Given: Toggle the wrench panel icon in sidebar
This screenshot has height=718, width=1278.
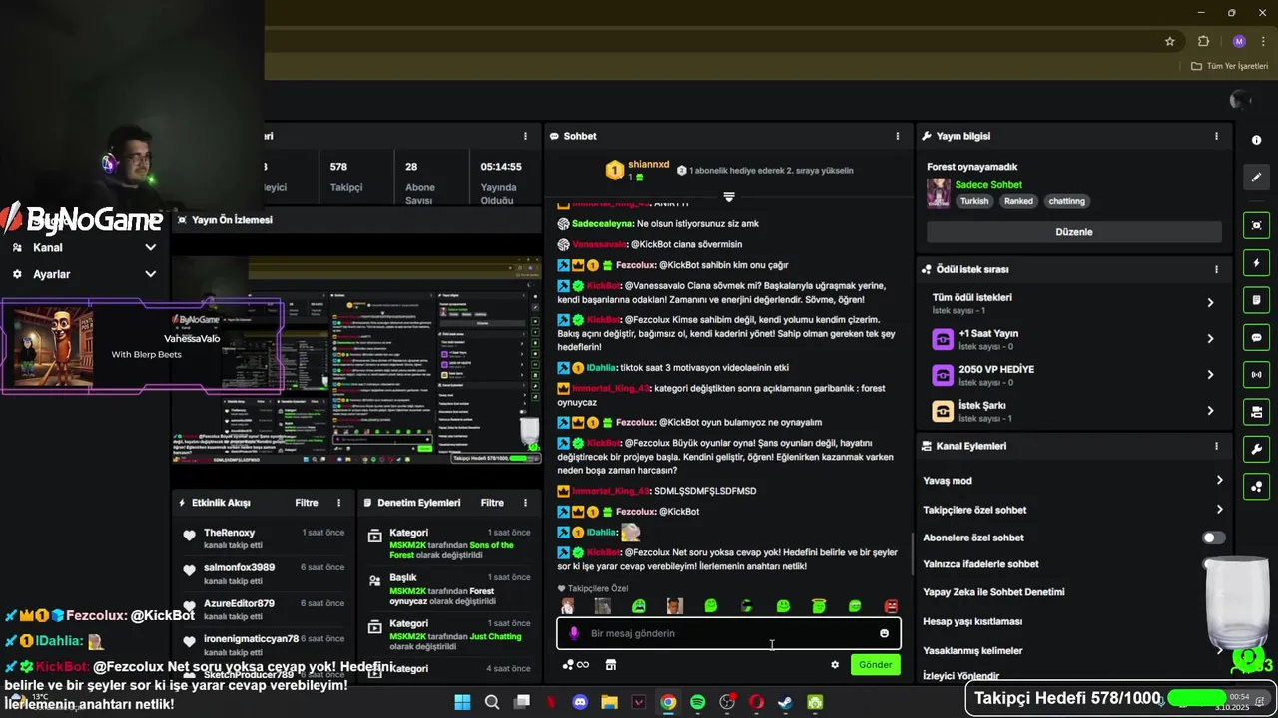Looking at the screenshot, I should (x=1256, y=449).
